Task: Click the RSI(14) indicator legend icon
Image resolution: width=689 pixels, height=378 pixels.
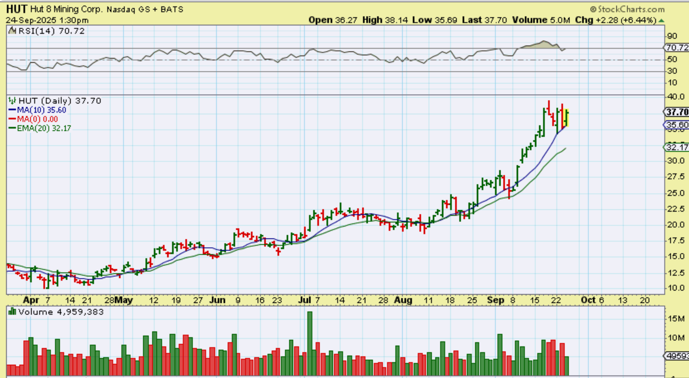Action: [12, 31]
